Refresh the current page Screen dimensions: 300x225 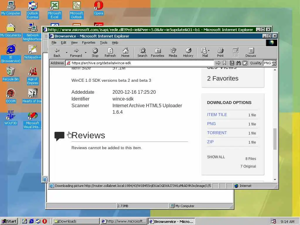click(x=110, y=52)
